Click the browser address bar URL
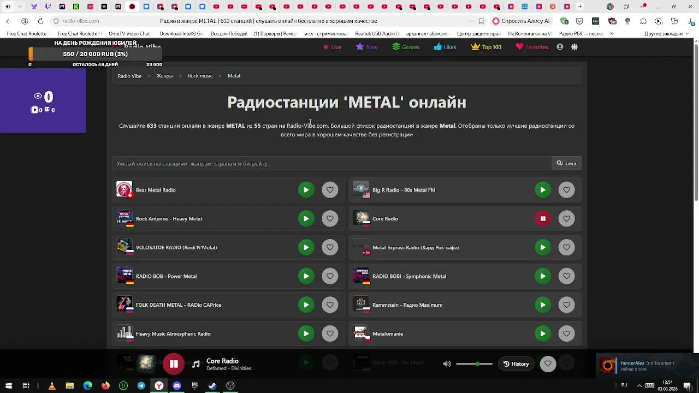 pos(81,21)
